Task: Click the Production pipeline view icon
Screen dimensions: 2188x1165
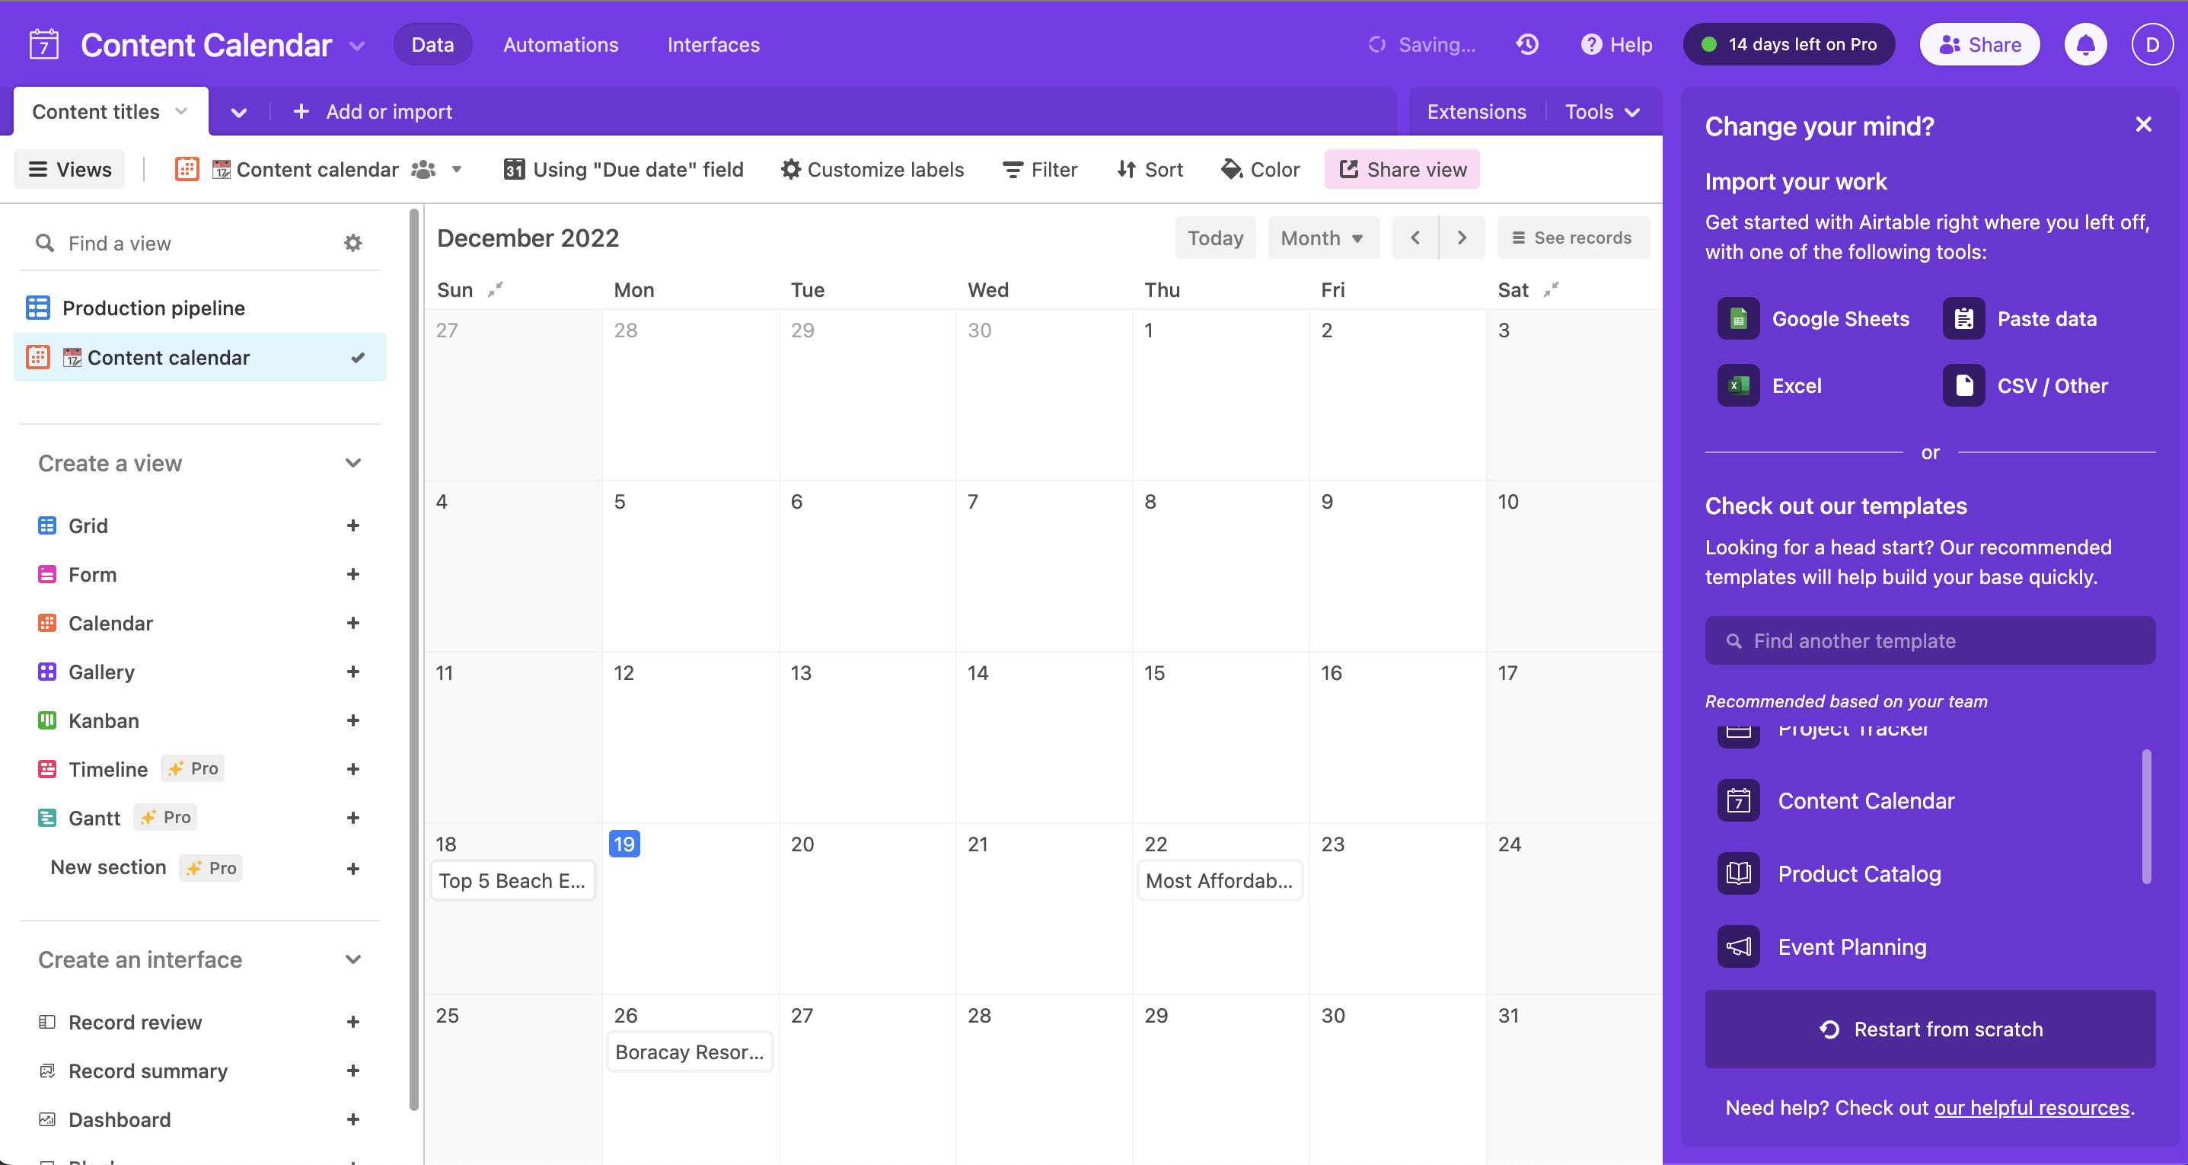Action: tap(39, 307)
